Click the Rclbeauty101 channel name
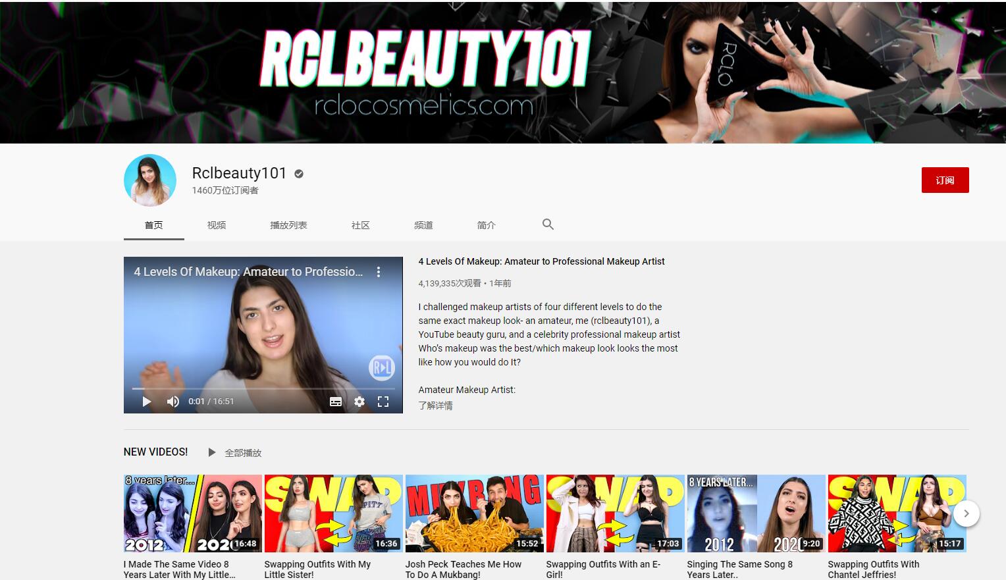 (239, 173)
